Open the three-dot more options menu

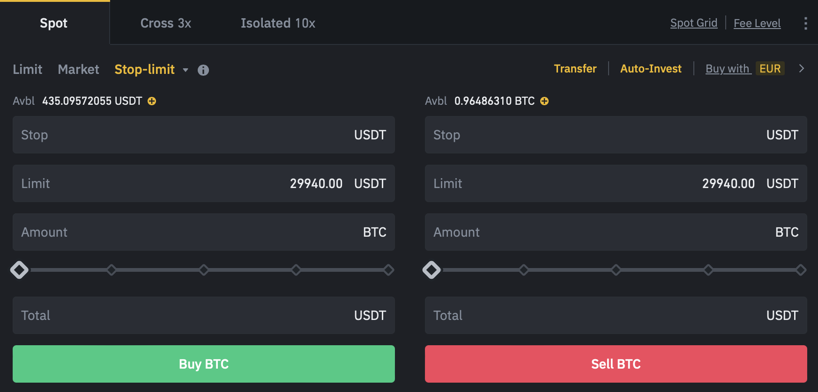806,23
